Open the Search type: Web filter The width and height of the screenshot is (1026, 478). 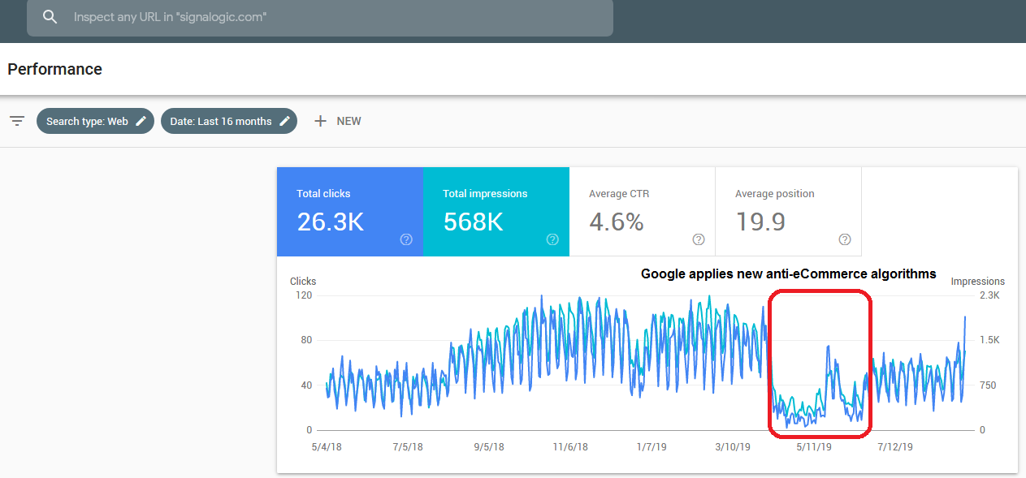point(87,121)
